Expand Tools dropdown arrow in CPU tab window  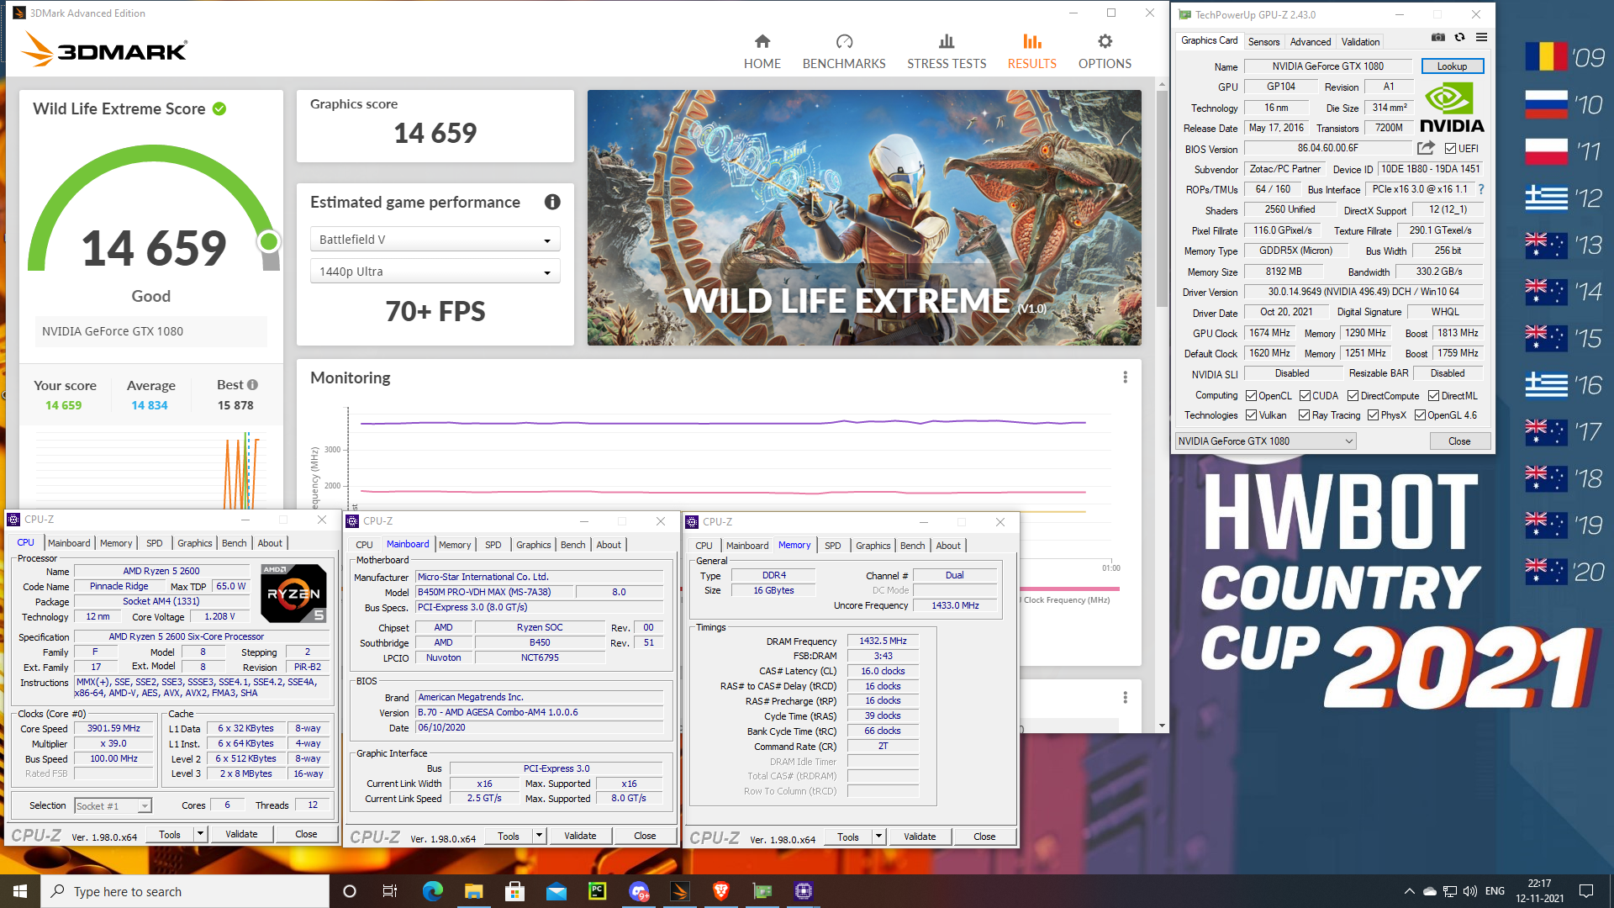(200, 834)
